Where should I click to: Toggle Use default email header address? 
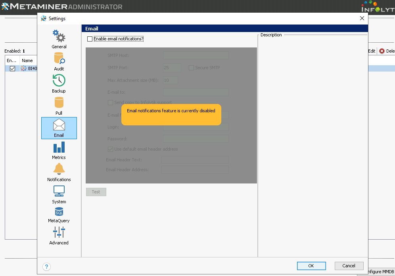(110, 149)
